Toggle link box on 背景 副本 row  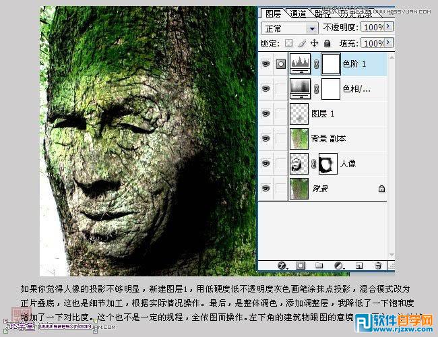coord(281,139)
